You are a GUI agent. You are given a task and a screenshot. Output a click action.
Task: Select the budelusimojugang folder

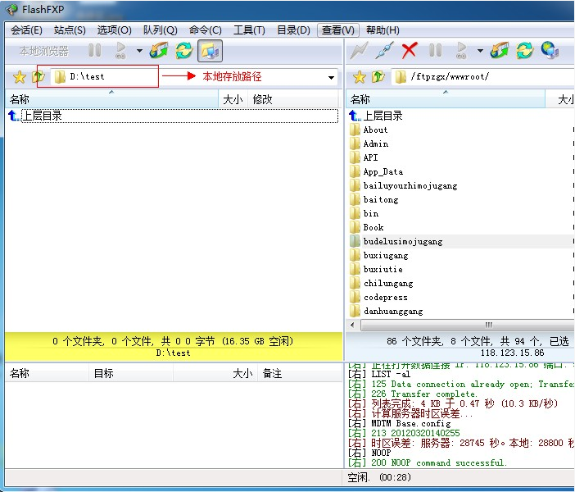[x=402, y=242]
